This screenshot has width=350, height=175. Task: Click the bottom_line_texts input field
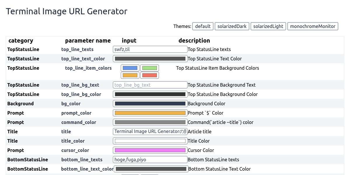[150, 160]
